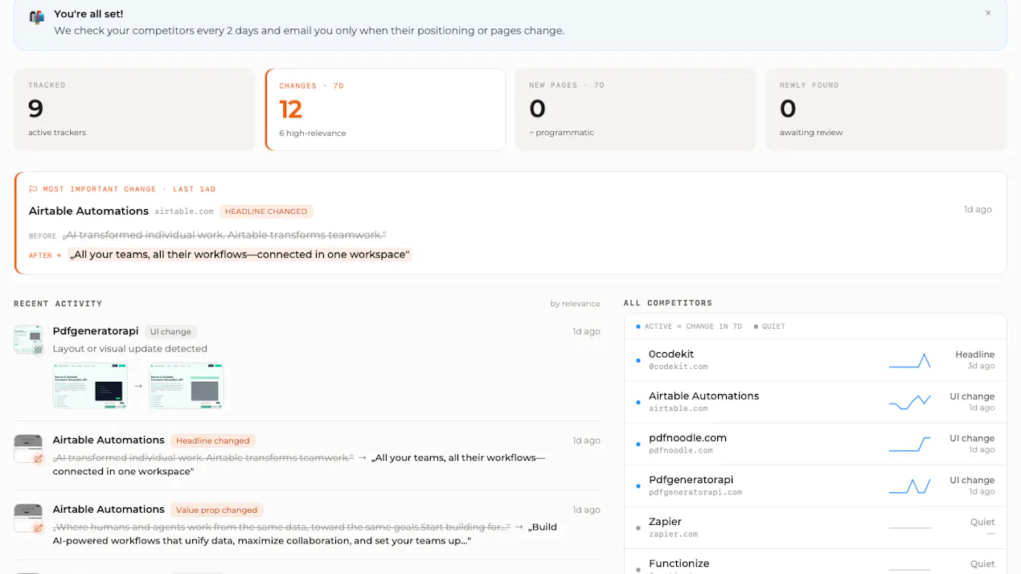Open Airtable Automations in the most important change
Image resolution: width=1021 pixels, height=574 pixels.
coord(88,211)
